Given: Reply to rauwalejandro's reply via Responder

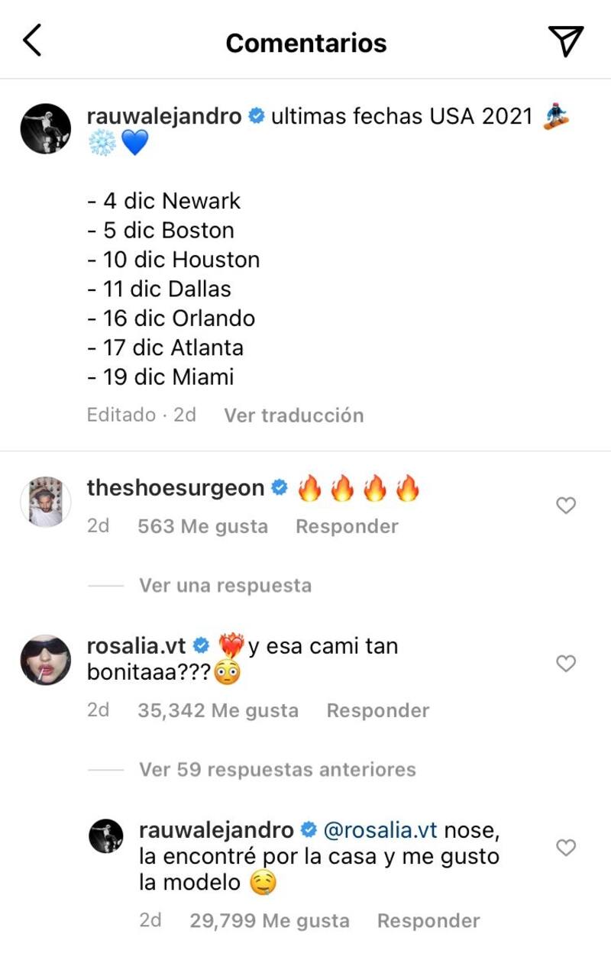Looking at the screenshot, I should 428,920.
